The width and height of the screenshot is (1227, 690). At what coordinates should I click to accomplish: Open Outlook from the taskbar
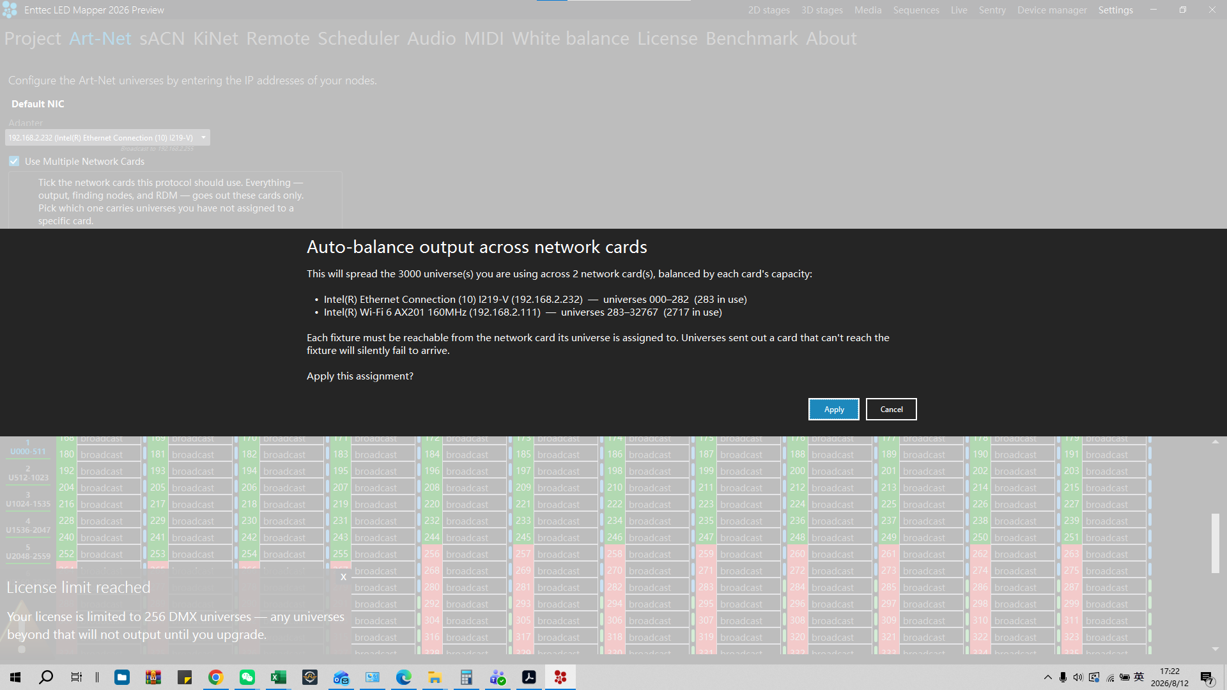pyautogui.click(x=341, y=677)
